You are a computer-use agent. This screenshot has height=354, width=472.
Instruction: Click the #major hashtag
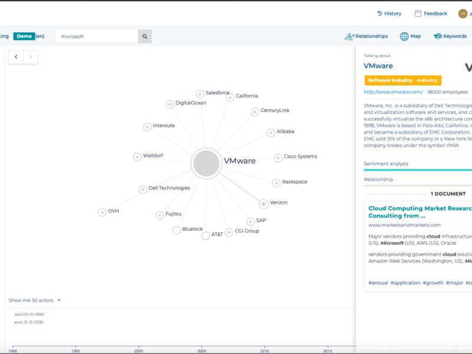tap(454, 283)
